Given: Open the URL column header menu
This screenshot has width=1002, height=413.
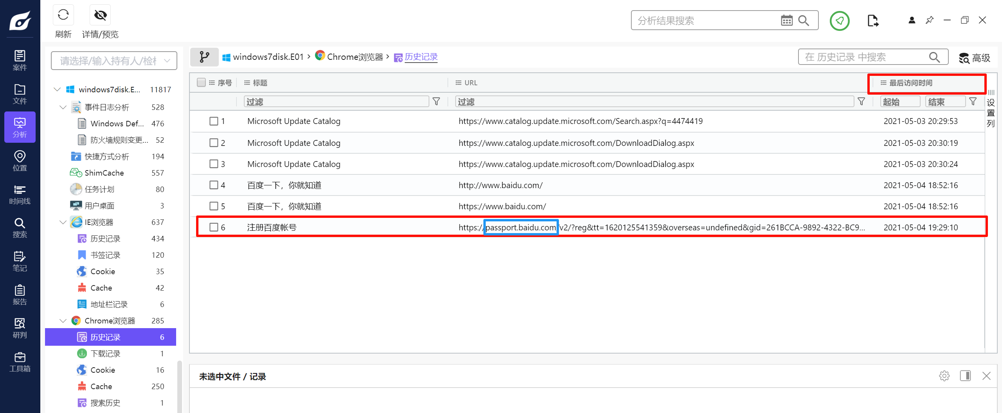Looking at the screenshot, I should (458, 83).
